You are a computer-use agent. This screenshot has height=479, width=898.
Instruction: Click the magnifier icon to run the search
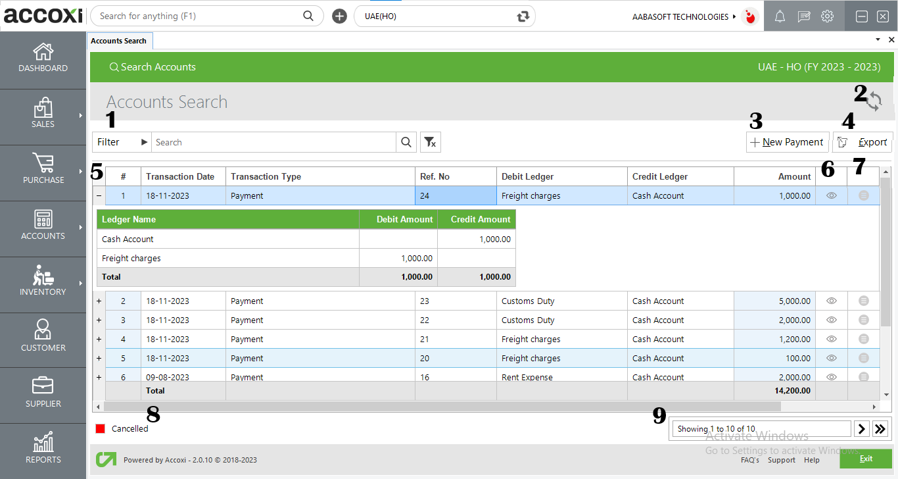[x=406, y=141]
